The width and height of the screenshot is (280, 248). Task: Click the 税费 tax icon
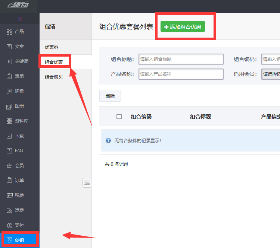(10, 195)
